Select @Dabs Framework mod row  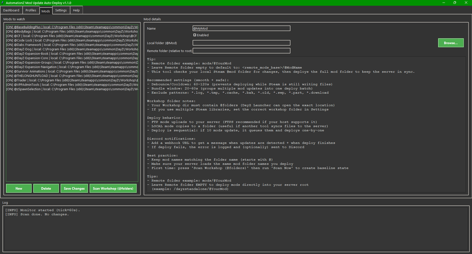(x=72, y=45)
